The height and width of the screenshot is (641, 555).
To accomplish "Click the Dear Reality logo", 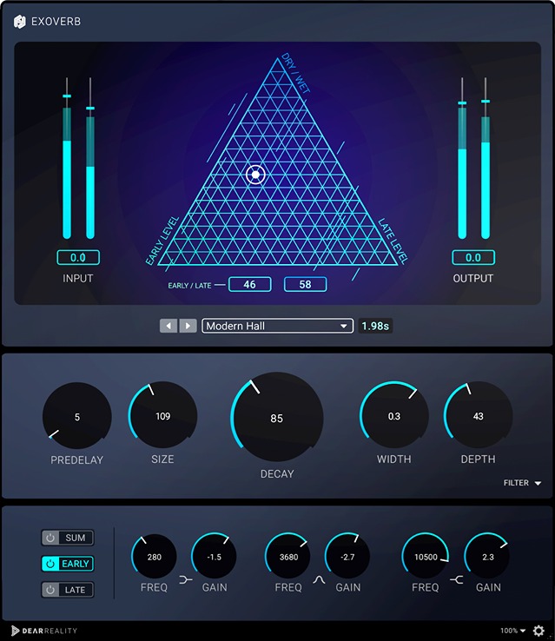I will tap(44, 631).
